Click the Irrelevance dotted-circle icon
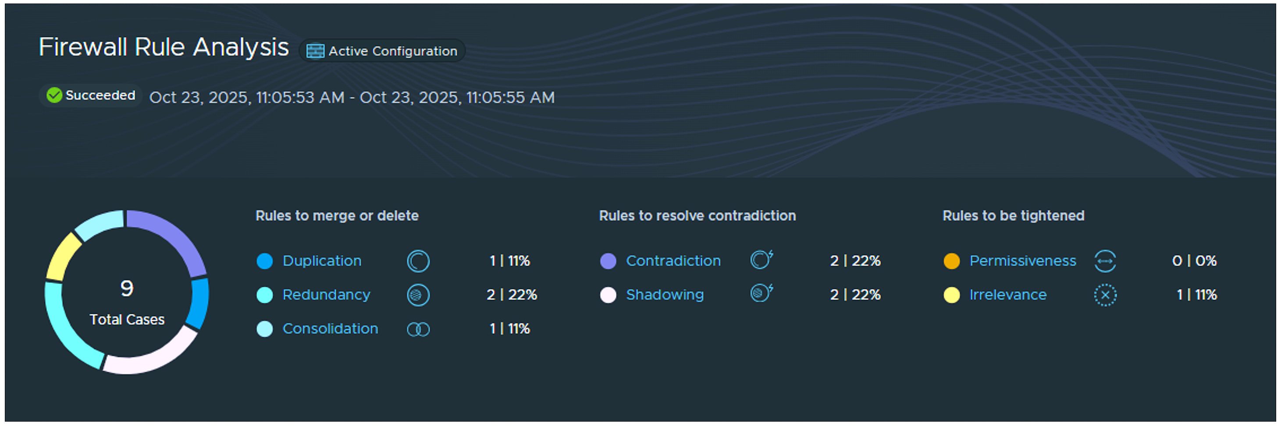 pos(1104,296)
